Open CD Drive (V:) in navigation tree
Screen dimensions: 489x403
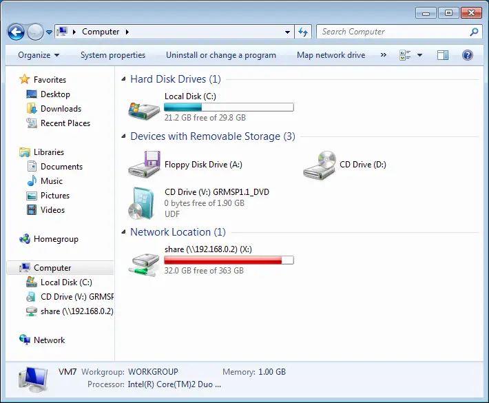[76, 297]
